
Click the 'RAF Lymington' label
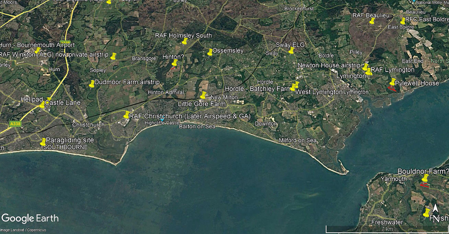pyautogui.click(x=392, y=70)
